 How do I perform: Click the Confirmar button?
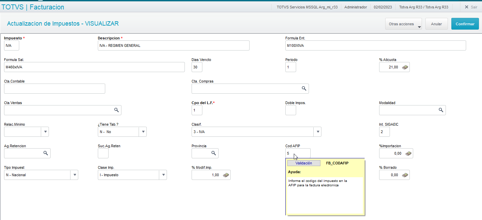point(465,24)
